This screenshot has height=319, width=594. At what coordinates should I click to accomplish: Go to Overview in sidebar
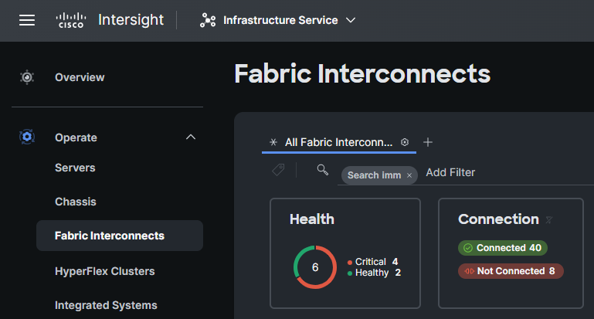80,77
